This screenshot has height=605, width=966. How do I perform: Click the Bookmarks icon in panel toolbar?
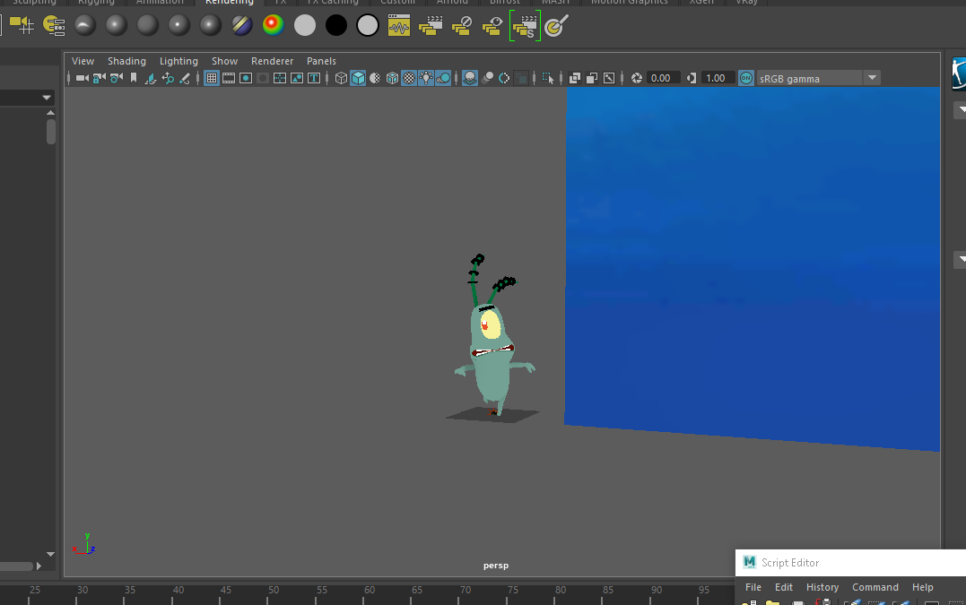(x=134, y=78)
